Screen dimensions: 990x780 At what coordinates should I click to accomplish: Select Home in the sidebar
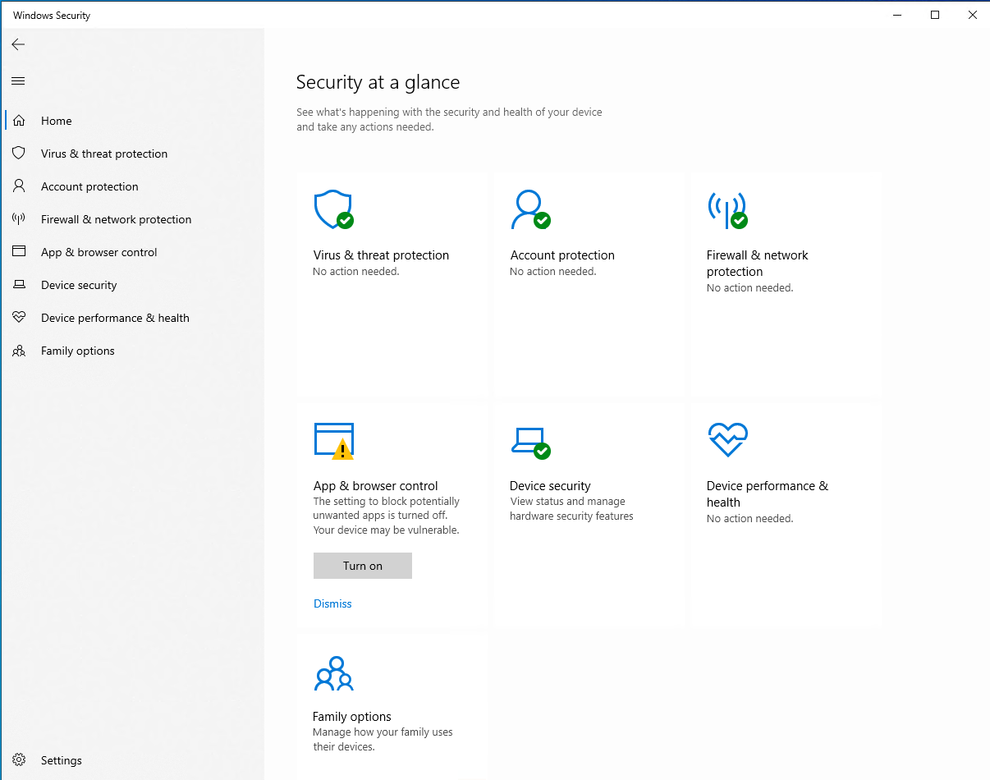tap(57, 121)
